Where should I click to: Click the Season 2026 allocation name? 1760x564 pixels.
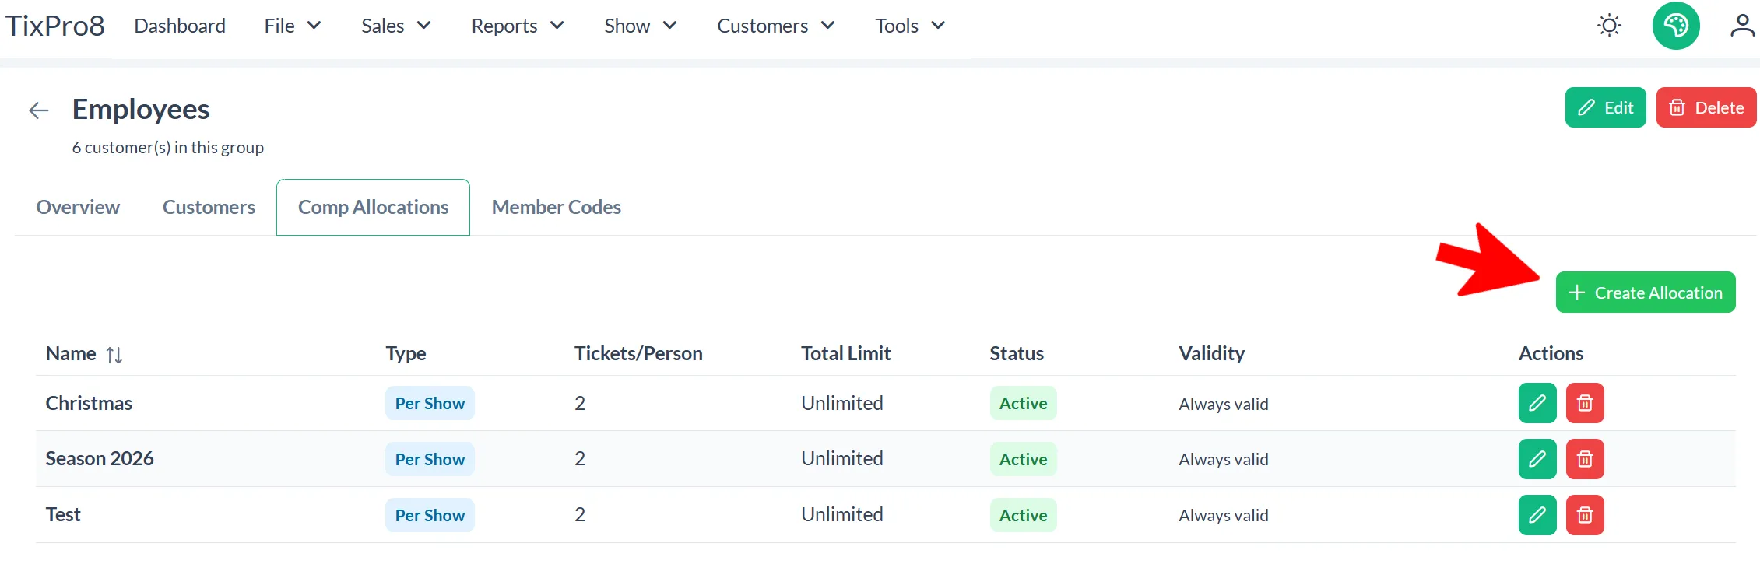100,459
